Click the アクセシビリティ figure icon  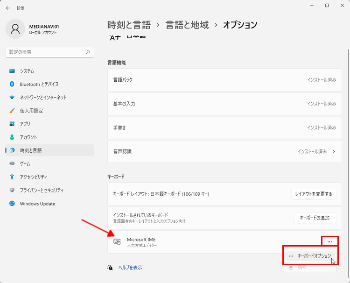(x=12, y=177)
